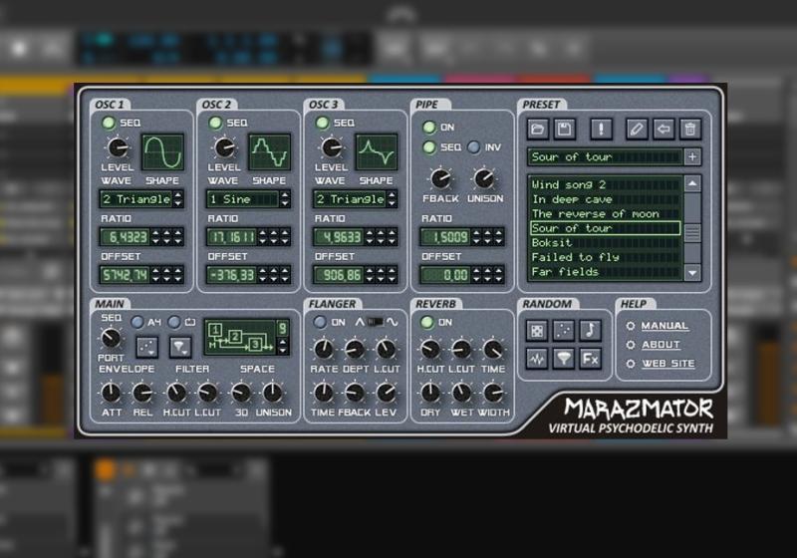Randomize notes with the music note icon

pos(591,330)
